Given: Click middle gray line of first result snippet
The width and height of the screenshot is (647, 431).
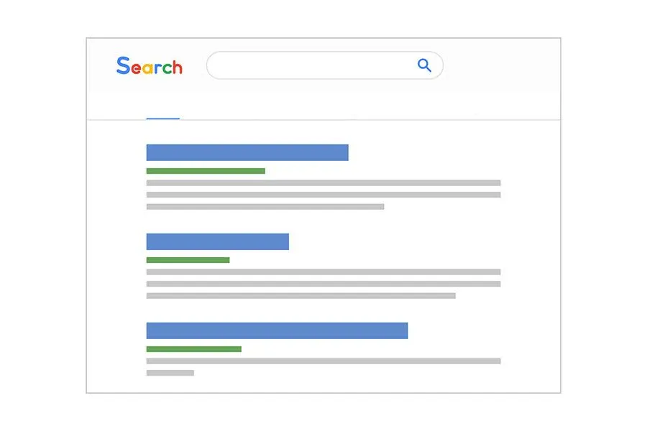Looking at the screenshot, I should pos(323,195).
